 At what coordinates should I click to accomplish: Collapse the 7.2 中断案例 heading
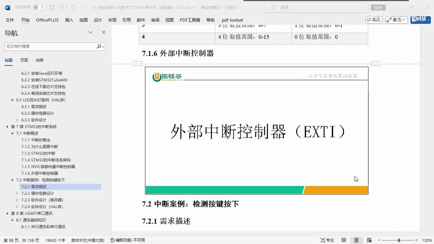click(x=13, y=180)
